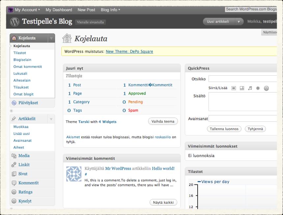
Task: Open the Akismet link
Action: point(73,137)
